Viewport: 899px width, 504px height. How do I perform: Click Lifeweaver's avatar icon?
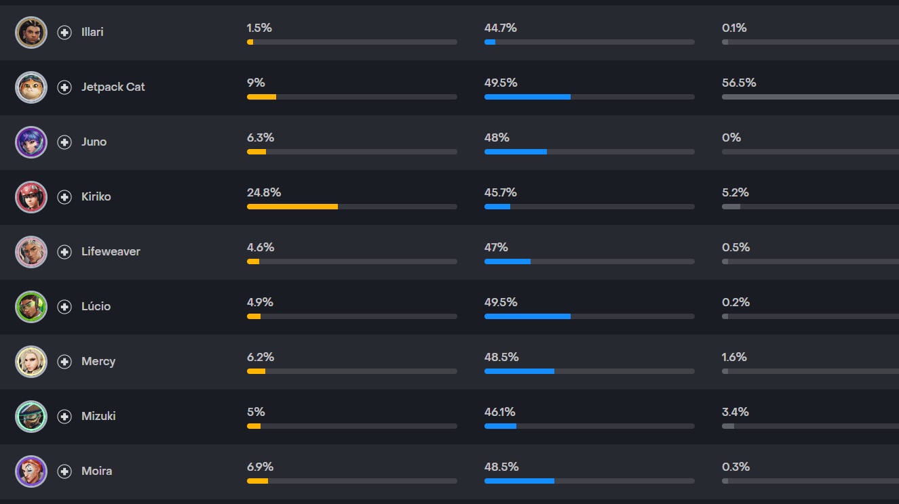tap(31, 252)
